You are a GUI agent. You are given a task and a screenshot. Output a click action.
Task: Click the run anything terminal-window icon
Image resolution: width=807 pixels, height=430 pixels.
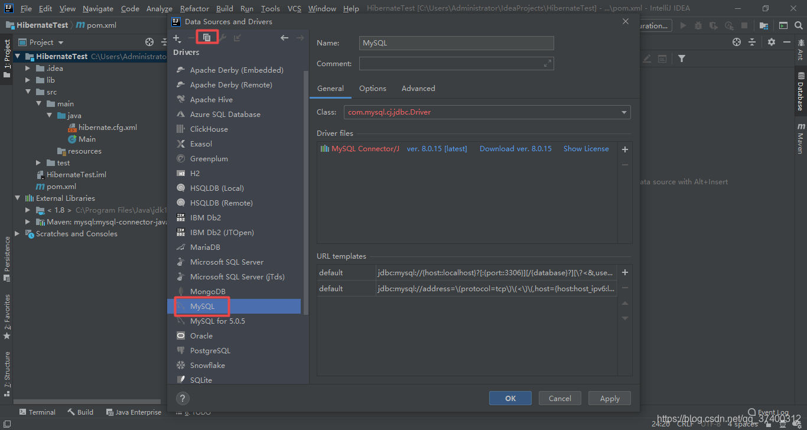point(783,25)
